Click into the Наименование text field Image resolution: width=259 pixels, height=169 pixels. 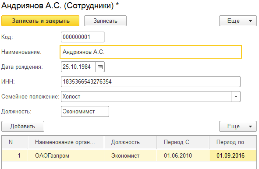151,52
